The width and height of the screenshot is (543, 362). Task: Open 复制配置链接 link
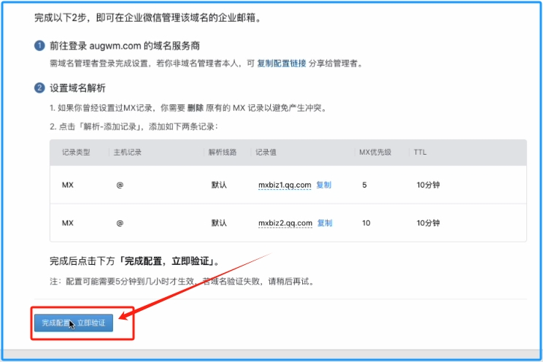point(282,63)
